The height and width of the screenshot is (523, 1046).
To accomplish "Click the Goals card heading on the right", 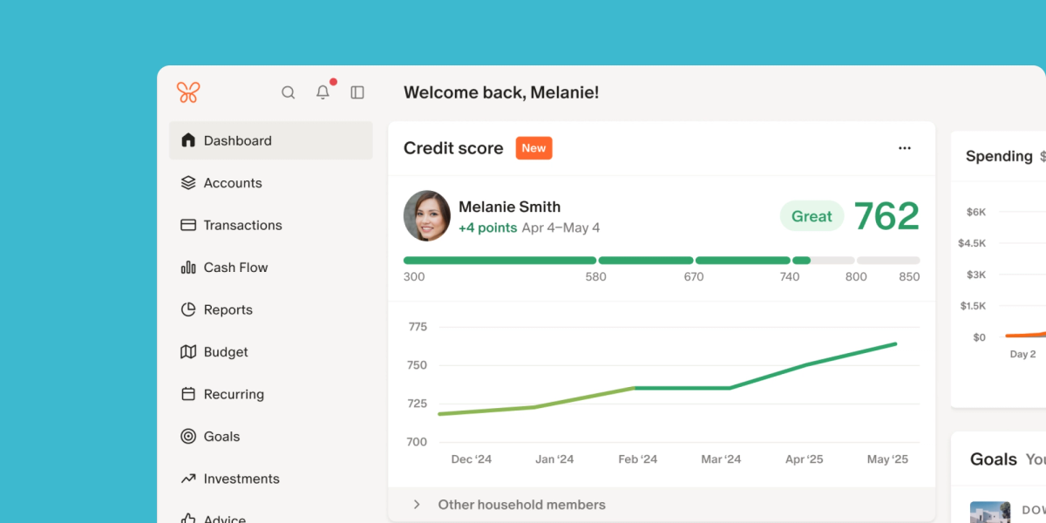I will click(x=994, y=459).
